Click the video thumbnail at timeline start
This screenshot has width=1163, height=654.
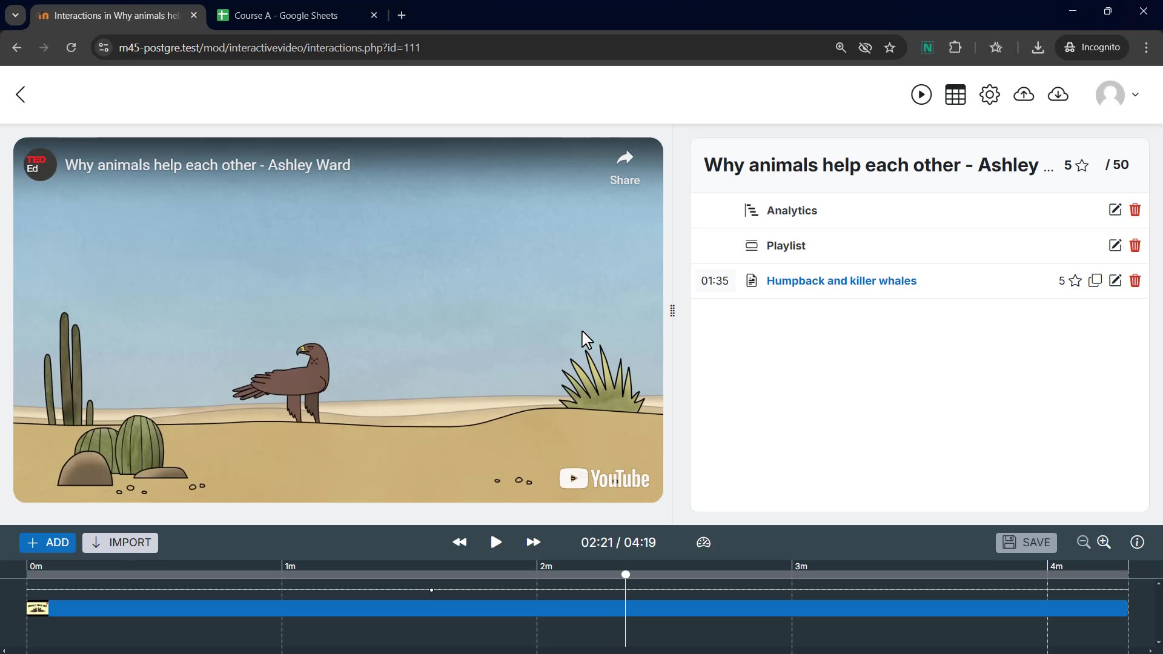tap(38, 608)
